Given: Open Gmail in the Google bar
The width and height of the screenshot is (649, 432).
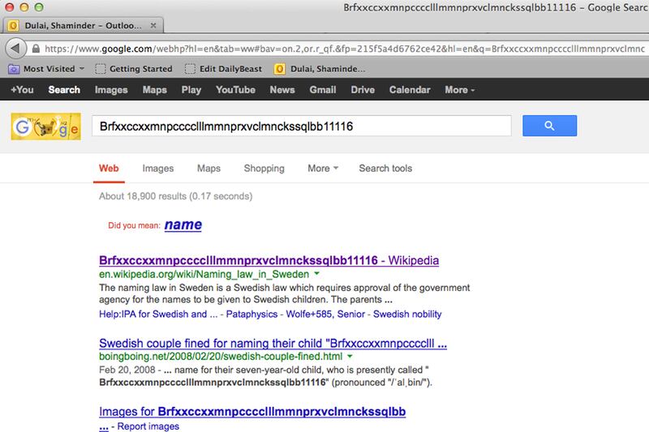Looking at the screenshot, I should 322,90.
